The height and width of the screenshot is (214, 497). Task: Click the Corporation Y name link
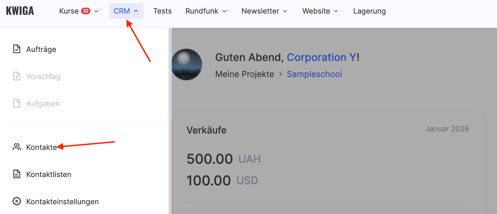tap(321, 58)
